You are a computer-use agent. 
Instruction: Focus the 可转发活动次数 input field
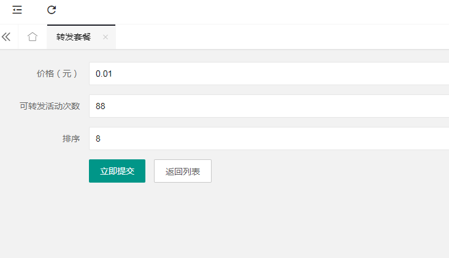[269, 106]
